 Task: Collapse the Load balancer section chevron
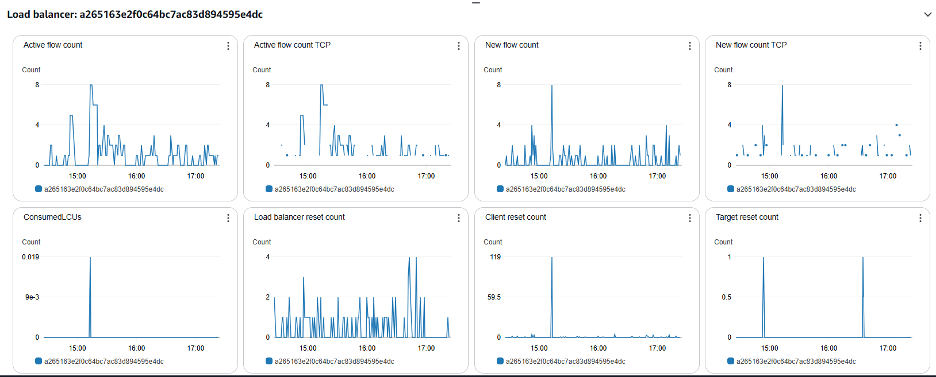click(927, 14)
